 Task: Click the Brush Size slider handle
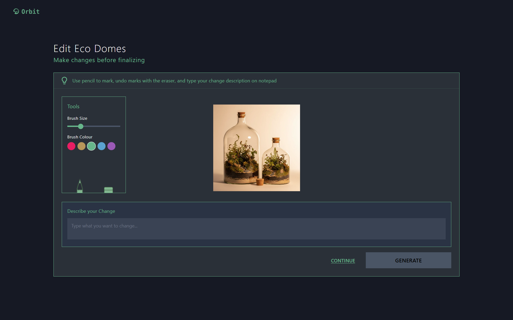coord(81,126)
